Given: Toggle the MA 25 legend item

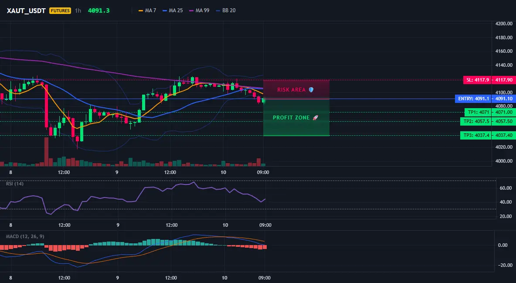Looking at the screenshot, I should (173, 10).
